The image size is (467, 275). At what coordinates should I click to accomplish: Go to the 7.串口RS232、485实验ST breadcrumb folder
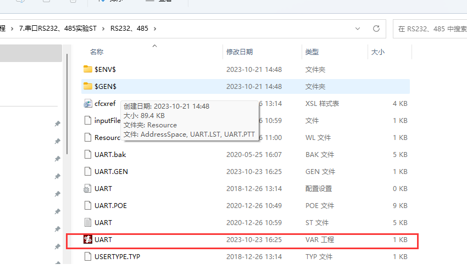[x=58, y=29]
